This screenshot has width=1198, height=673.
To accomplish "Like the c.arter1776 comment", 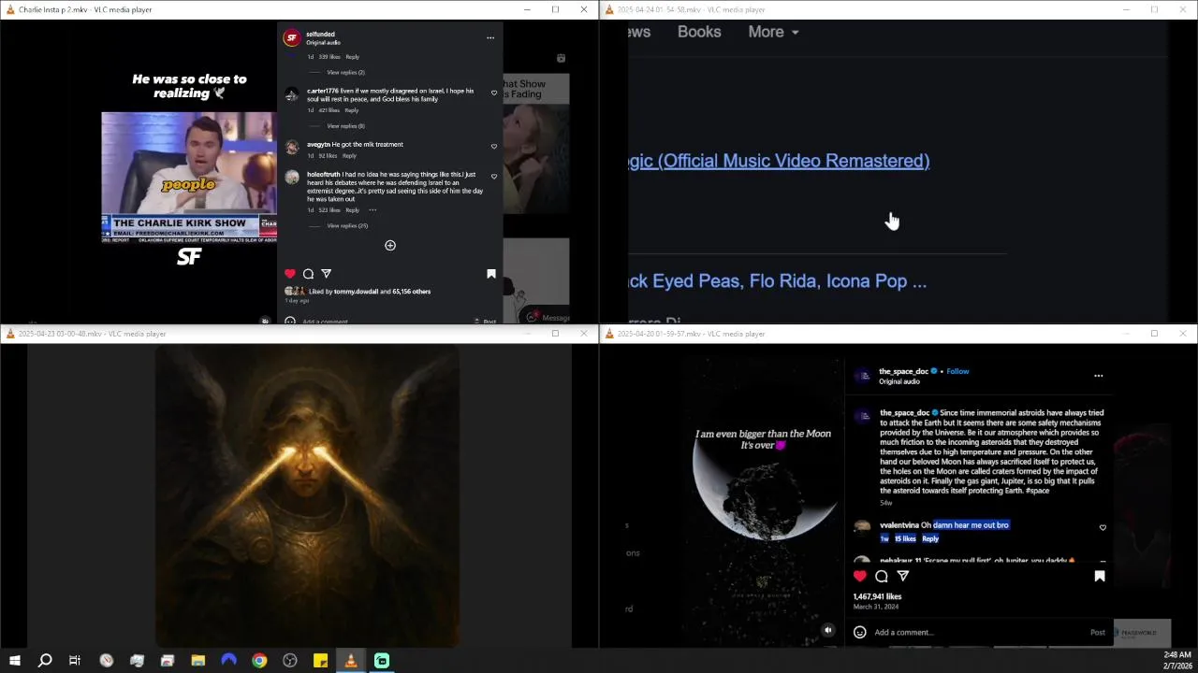I will [x=494, y=93].
